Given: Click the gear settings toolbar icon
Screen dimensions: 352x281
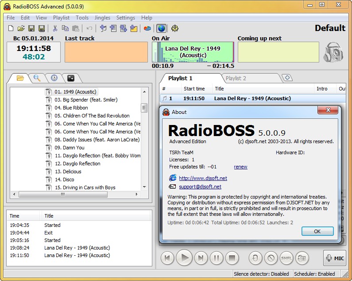Looking at the screenshot, I should (174, 28).
